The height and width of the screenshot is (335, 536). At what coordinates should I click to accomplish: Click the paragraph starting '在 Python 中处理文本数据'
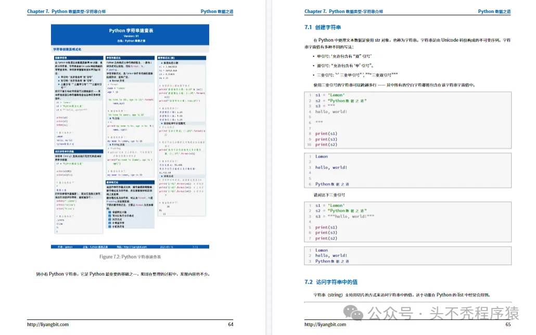407,43
